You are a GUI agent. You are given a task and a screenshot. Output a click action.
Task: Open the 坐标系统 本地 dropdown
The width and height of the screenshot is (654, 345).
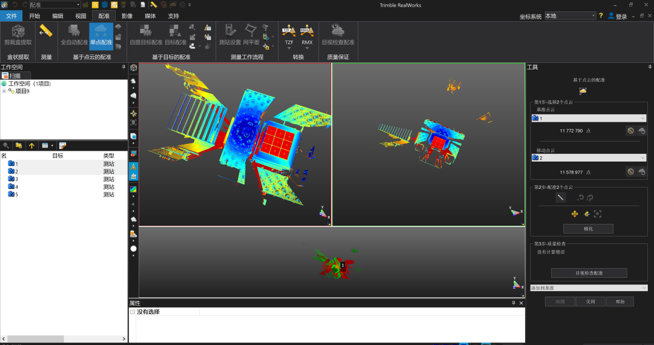click(570, 16)
